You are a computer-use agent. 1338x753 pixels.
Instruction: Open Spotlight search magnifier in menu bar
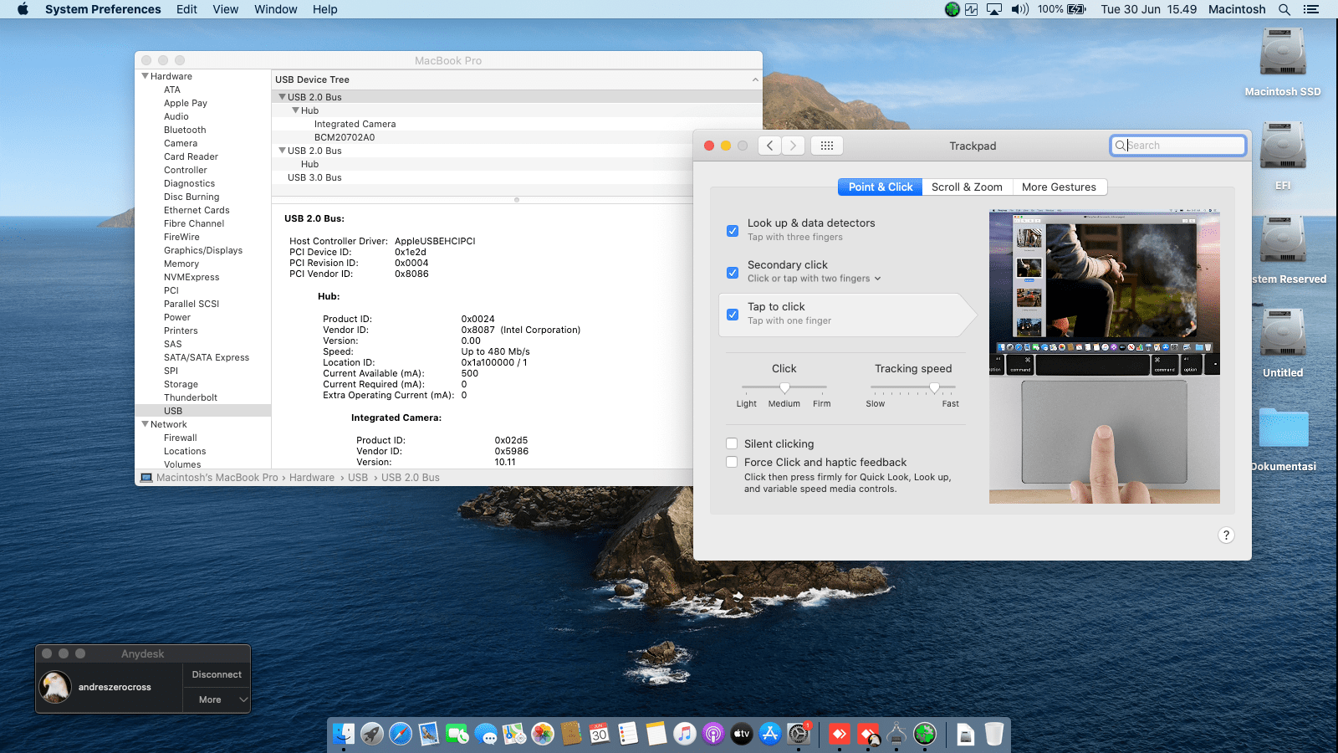pyautogui.click(x=1284, y=9)
